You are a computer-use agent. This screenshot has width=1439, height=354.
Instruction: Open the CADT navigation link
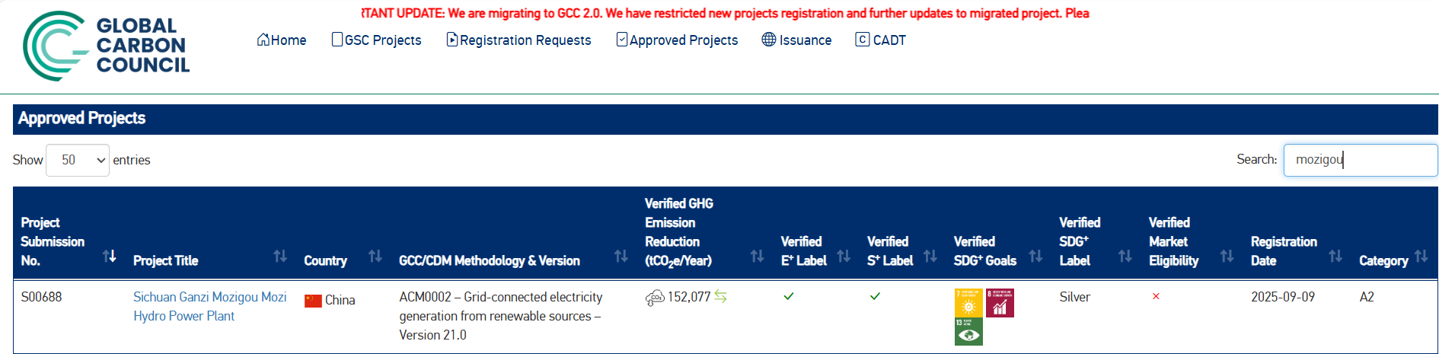point(881,40)
